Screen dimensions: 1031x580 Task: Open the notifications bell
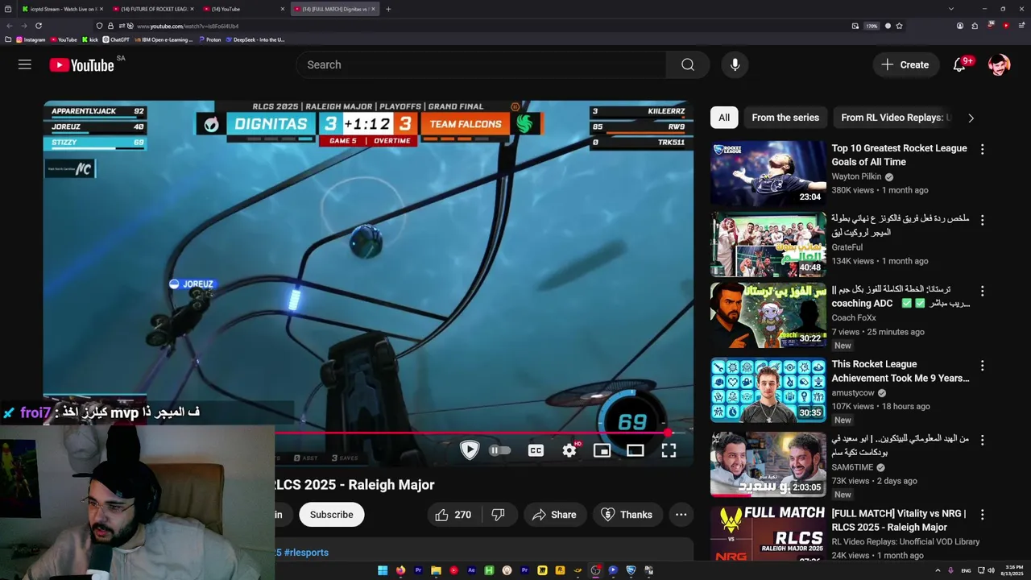tap(959, 64)
